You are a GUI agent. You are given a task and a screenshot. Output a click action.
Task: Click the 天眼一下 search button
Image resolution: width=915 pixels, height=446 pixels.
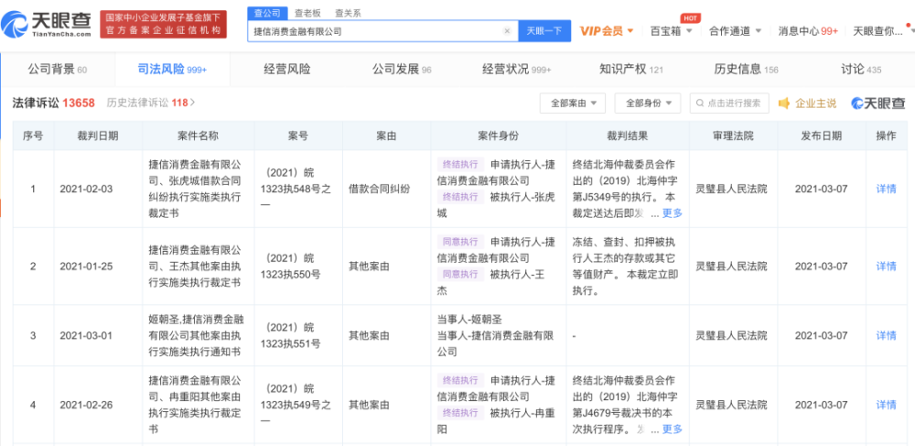coord(544,31)
